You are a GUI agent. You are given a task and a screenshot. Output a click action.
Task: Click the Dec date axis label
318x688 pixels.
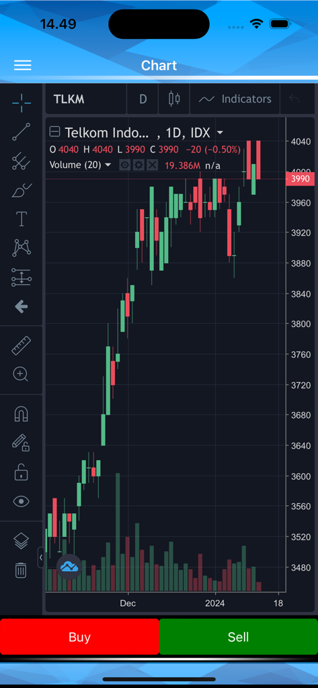[128, 603]
